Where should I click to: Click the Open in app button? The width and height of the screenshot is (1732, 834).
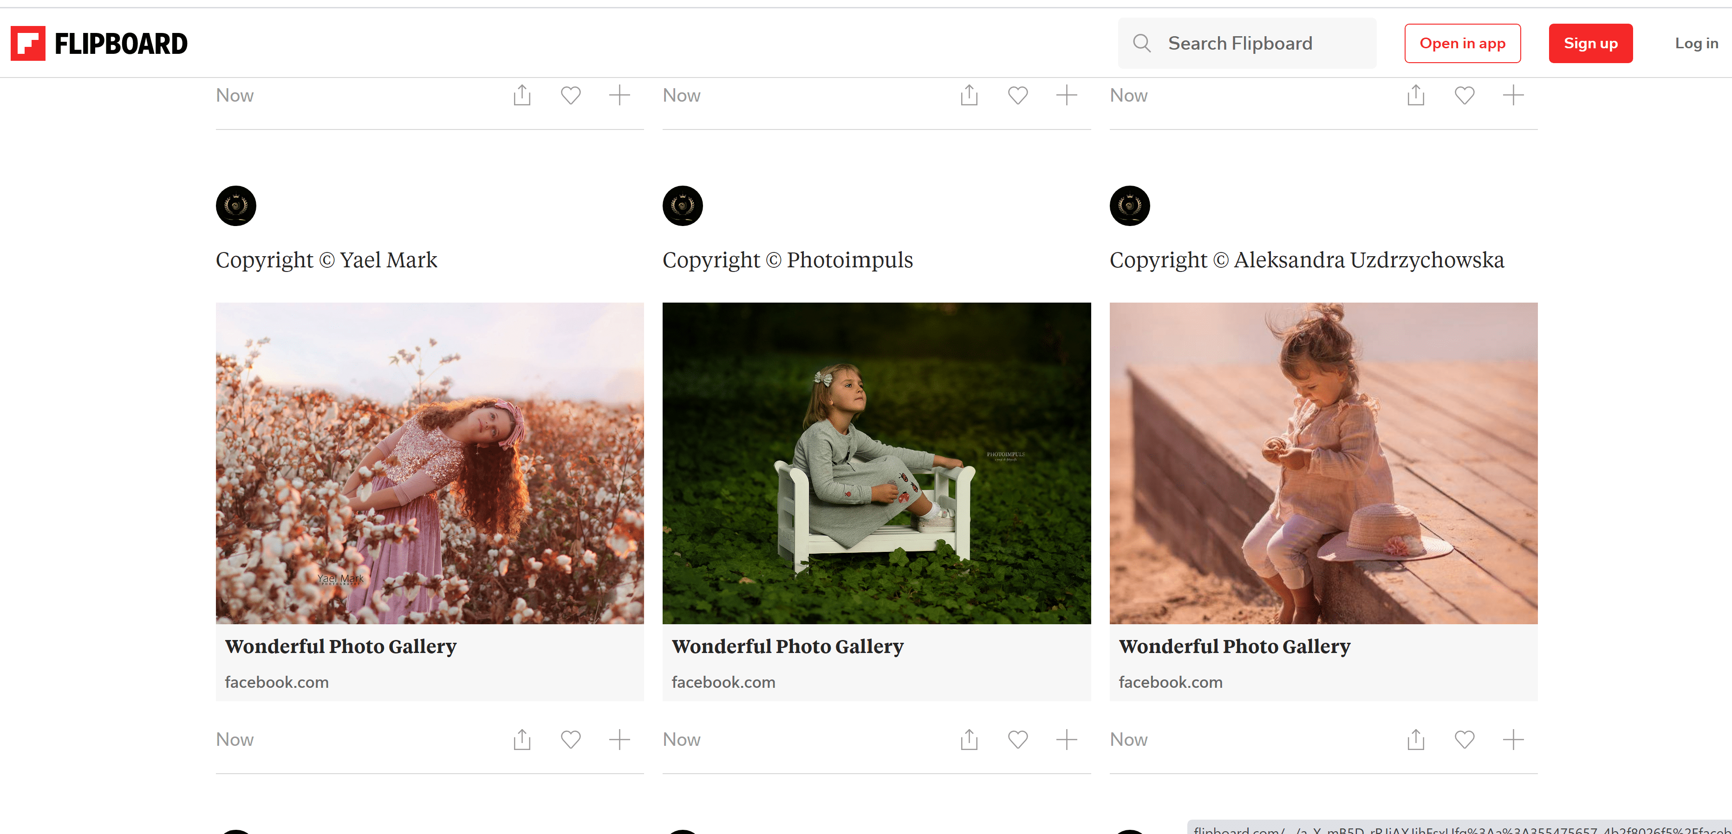(x=1462, y=44)
